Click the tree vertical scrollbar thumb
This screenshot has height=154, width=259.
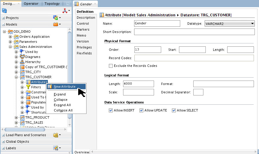tap(70, 75)
